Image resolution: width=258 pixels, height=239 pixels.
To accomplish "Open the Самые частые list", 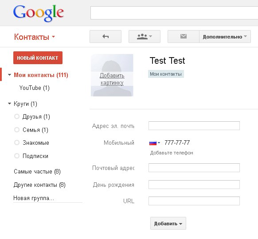I will (37, 171).
